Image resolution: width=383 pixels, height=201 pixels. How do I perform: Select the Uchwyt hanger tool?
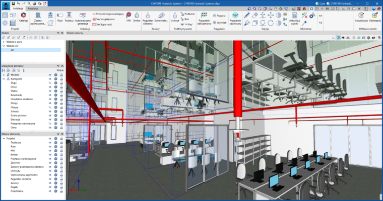pos(174,18)
